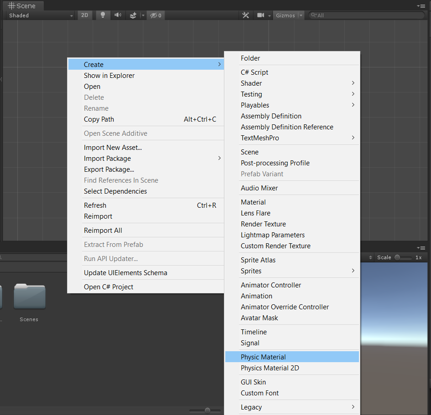Expand the Playables submenu

coord(292,105)
